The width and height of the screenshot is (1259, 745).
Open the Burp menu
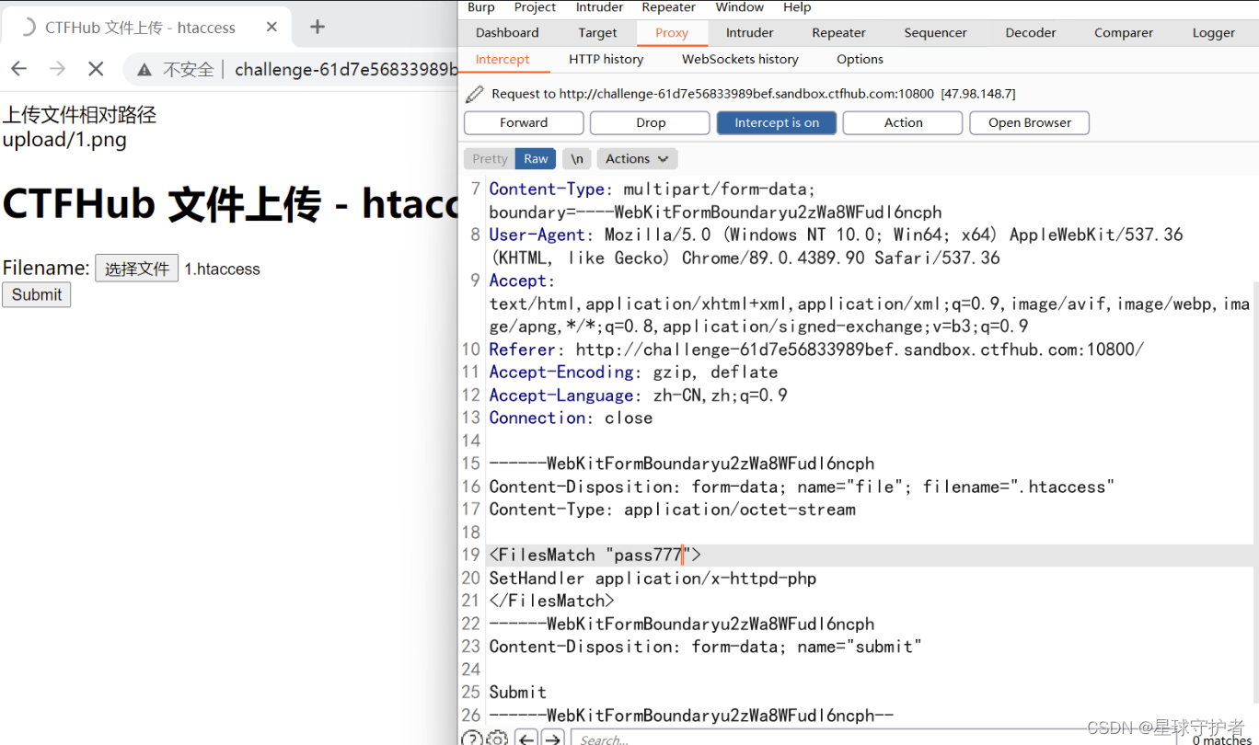[481, 7]
